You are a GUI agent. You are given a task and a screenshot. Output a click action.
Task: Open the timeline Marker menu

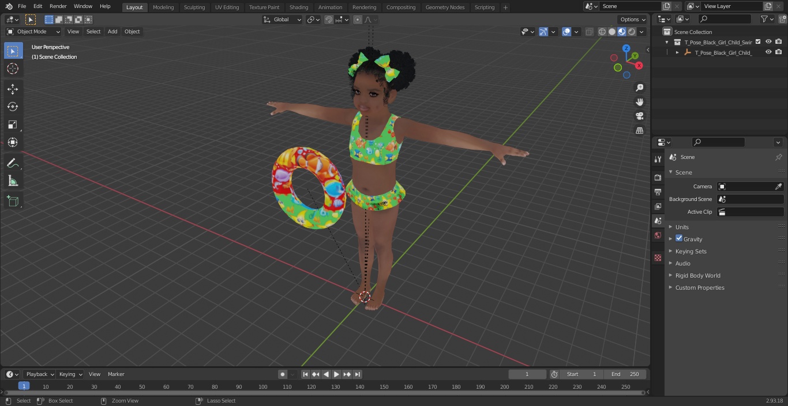(116, 374)
